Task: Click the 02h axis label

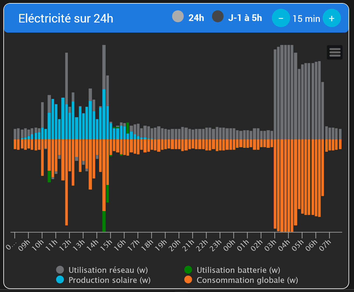Action: pyautogui.click(x=257, y=245)
